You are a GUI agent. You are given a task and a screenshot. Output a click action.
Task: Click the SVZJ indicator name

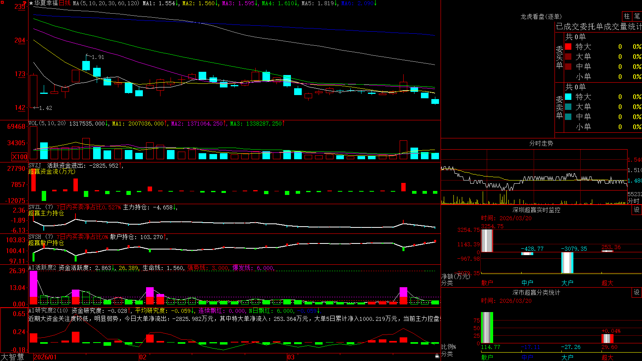pyautogui.click(x=35, y=165)
